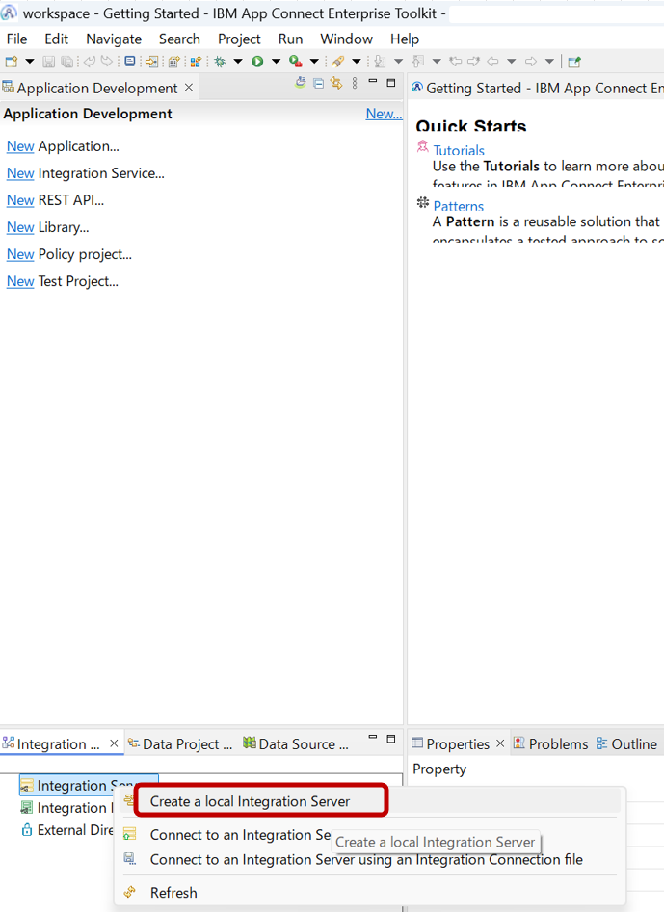The image size is (664, 912).
Task: Switch to the Data Source tab
Action: pyautogui.click(x=296, y=743)
